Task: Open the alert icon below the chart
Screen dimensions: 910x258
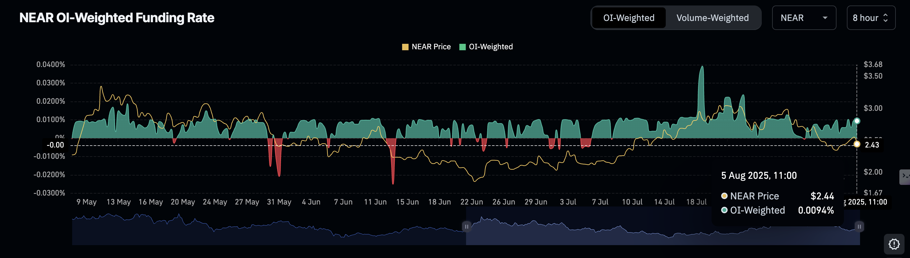Action: pos(894,244)
